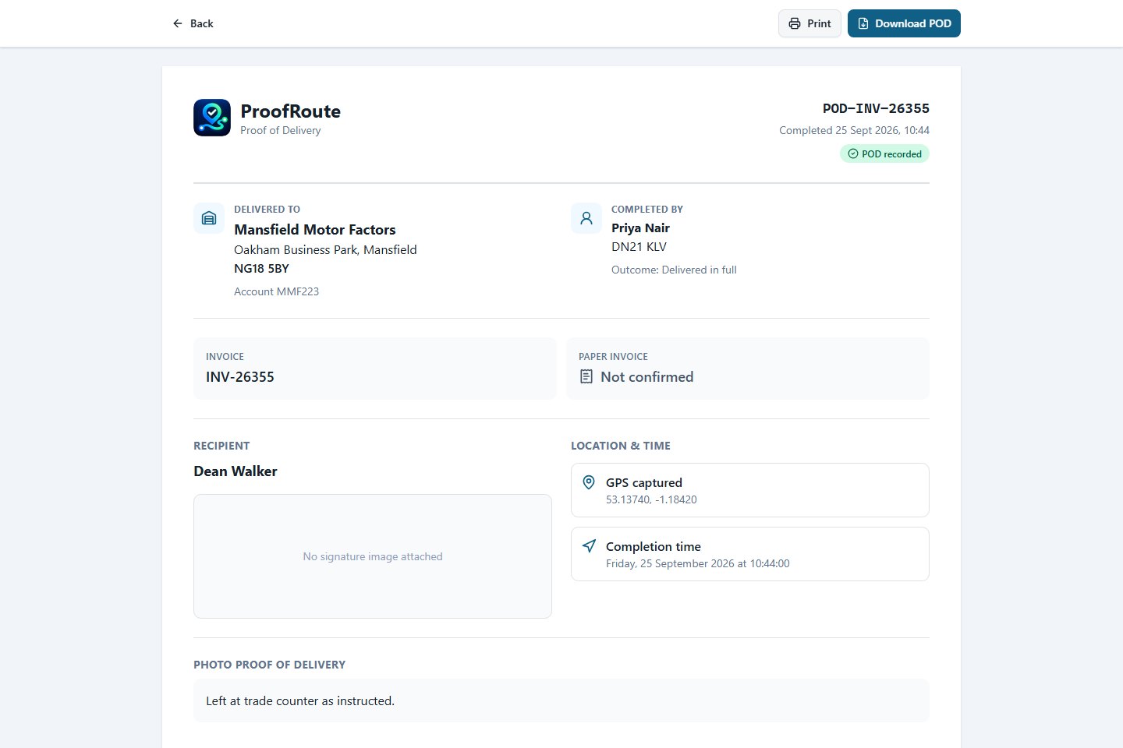Click the postcode NG18 5BY
Viewport: 1123px width, 748px height.
(261, 268)
